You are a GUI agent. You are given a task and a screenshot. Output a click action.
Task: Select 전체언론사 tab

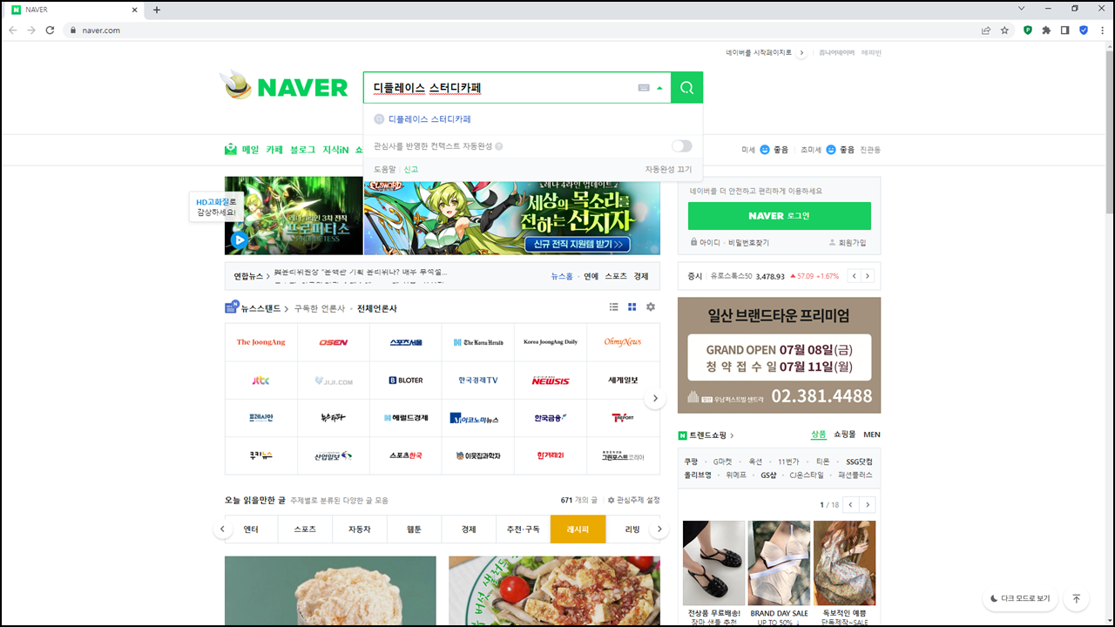[376, 308]
